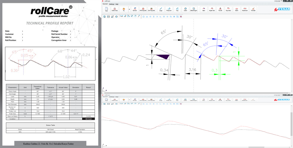Click the Sensor button in lower rollCare window
This screenshot has height=148, width=293.
[x=135, y=100]
